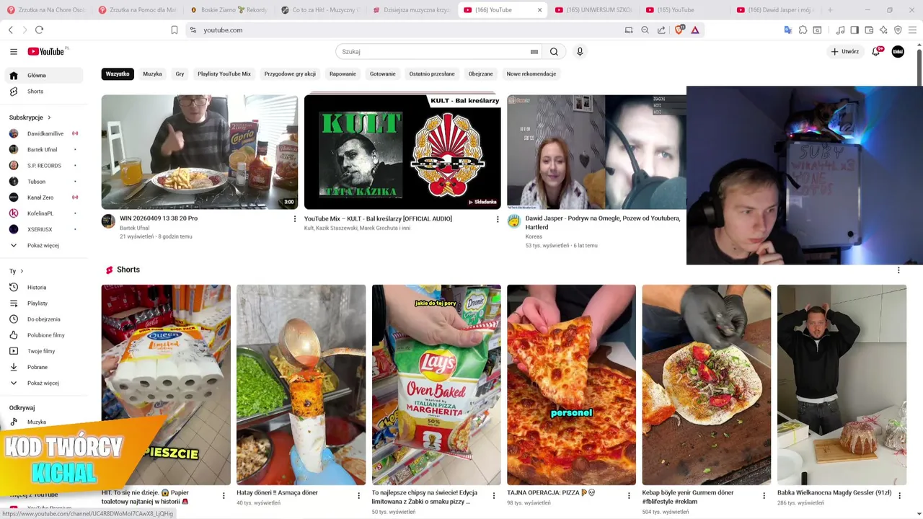The image size is (923, 519).
Task: Open the Extensions puzzle-piece icon
Action: pos(803,30)
